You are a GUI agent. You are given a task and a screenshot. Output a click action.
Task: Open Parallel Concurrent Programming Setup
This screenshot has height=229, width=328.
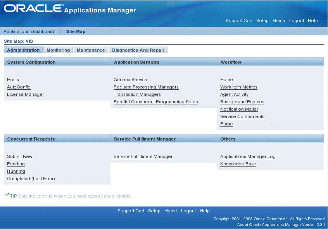155,102
